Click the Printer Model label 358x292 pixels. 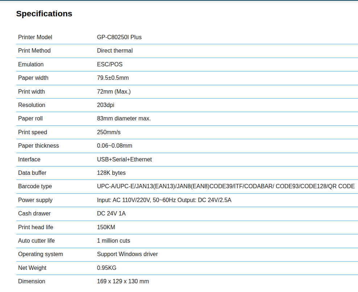click(35, 37)
